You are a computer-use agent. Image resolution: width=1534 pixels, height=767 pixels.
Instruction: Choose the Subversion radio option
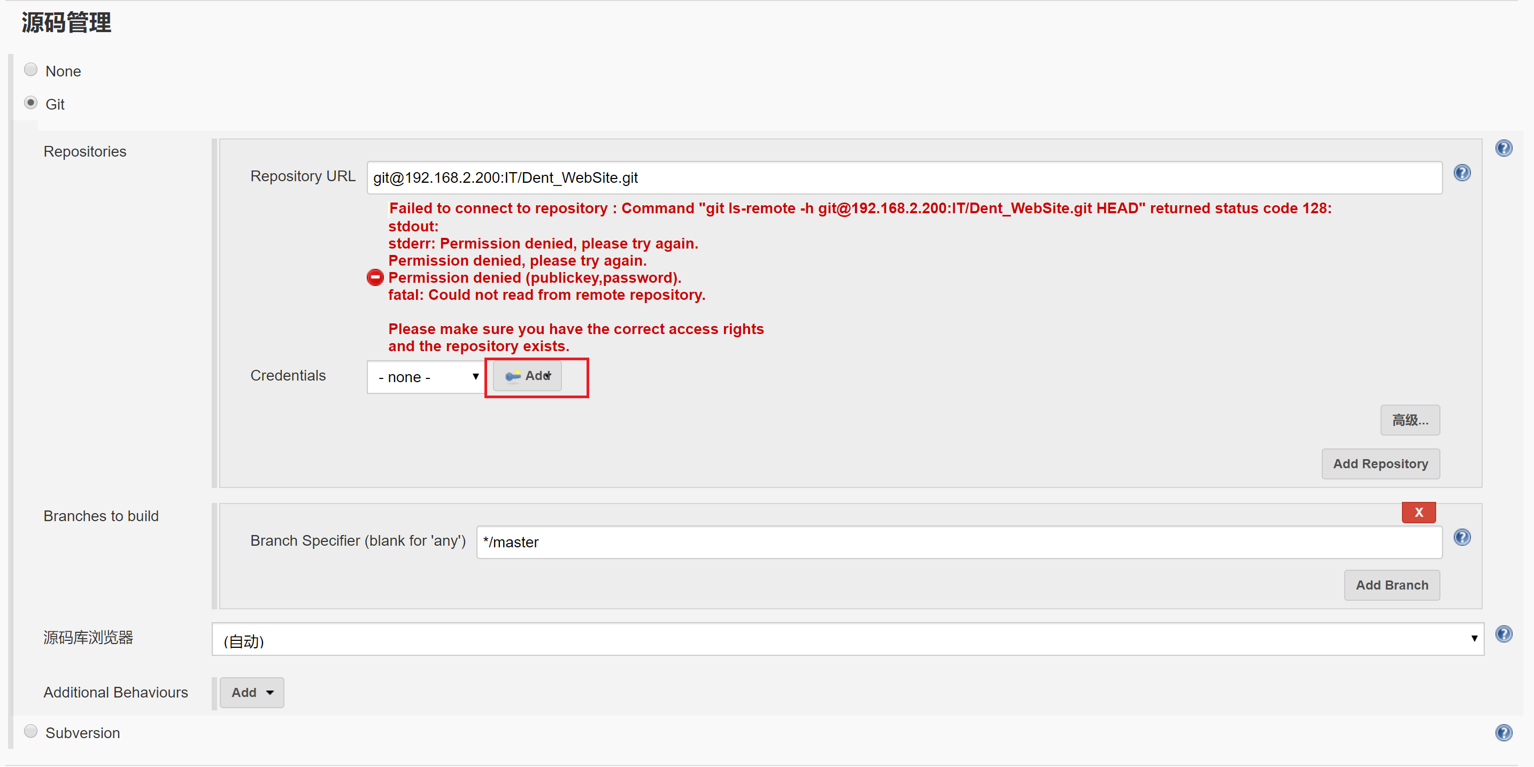pos(31,731)
